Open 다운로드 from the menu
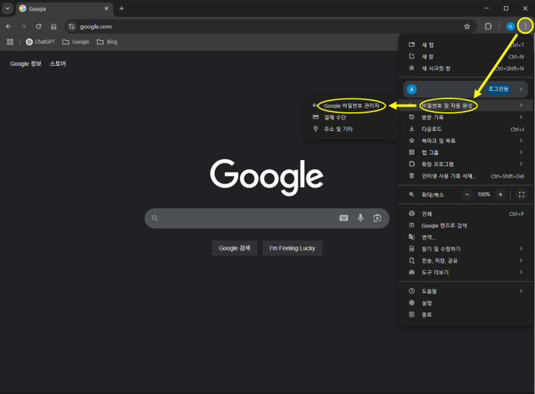Image resolution: width=535 pixels, height=394 pixels. point(465,129)
